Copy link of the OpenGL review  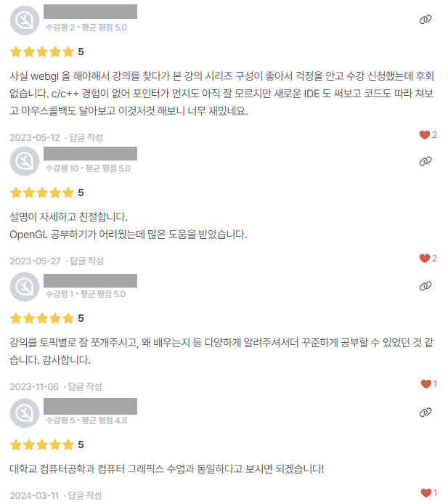pos(425,160)
